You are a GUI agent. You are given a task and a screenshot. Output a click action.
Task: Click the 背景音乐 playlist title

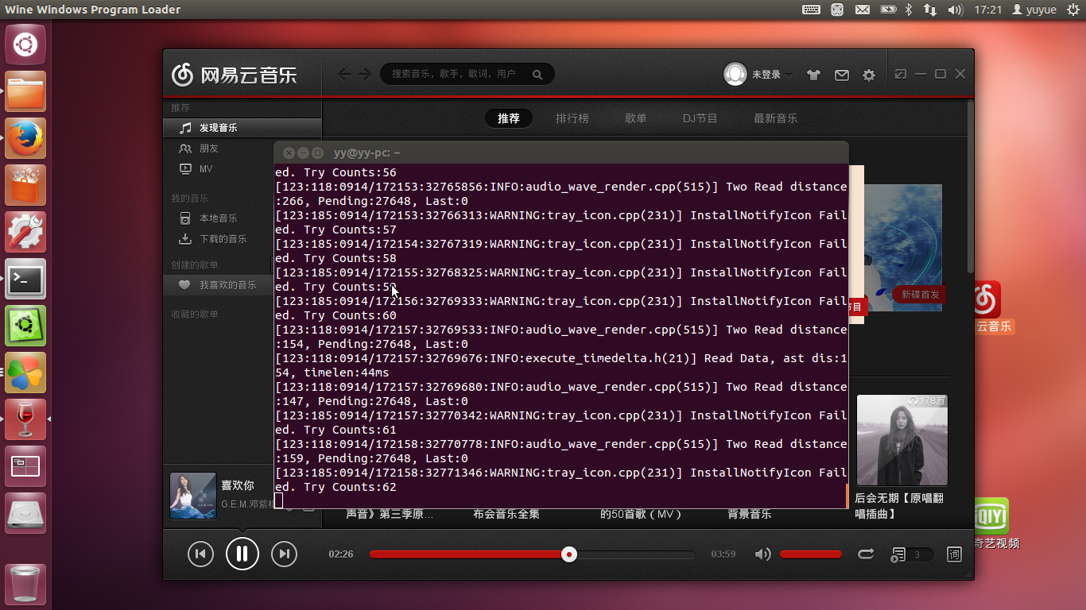tap(750, 514)
